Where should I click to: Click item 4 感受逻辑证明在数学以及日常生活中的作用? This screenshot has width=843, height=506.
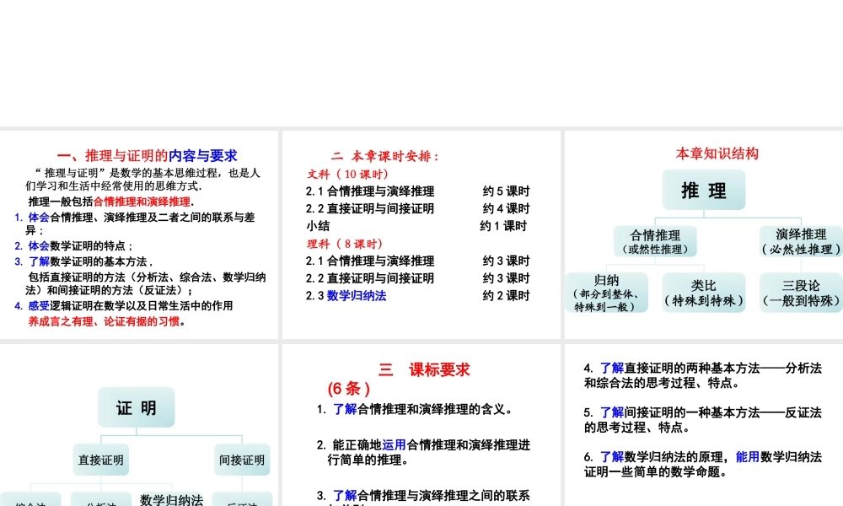(124, 306)
